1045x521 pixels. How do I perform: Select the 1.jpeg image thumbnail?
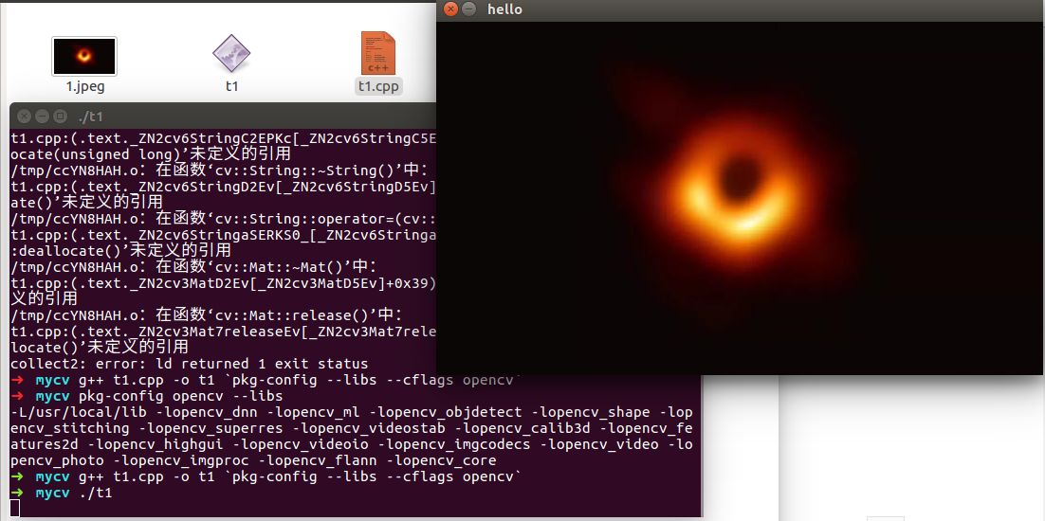(84, 56)
